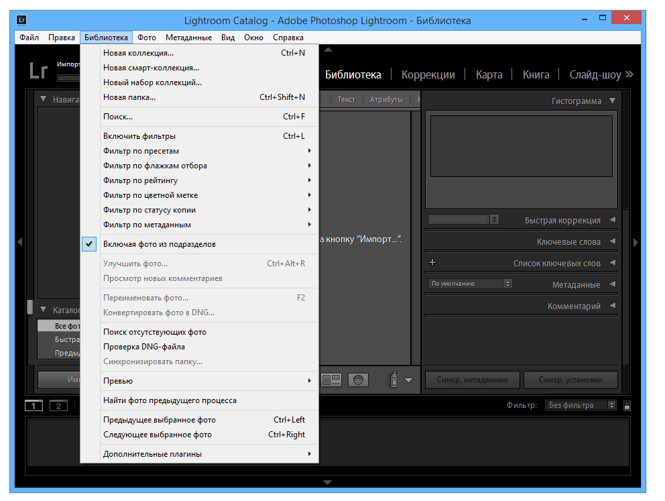Screen dimensions: 665x501
Task: Open the Вид menu
Action: pos(228,38)
